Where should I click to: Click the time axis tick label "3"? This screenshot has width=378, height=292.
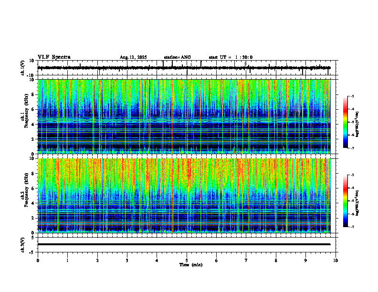tap(127, 261)
